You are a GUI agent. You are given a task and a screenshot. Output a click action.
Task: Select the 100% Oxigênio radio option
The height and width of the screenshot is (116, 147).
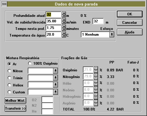[x=30, y=64]
